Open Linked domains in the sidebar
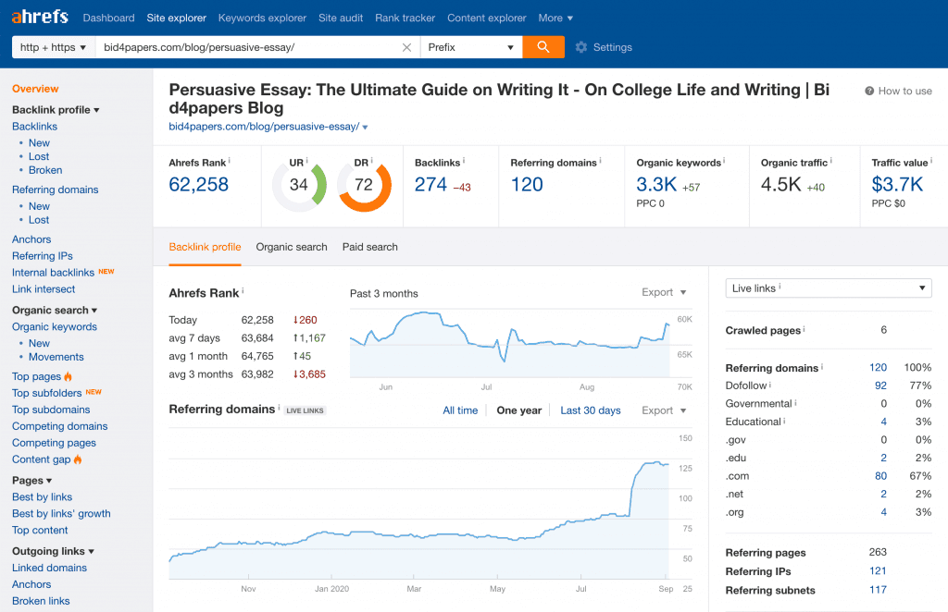Screen dimensions: 948x612 point(50,568)
